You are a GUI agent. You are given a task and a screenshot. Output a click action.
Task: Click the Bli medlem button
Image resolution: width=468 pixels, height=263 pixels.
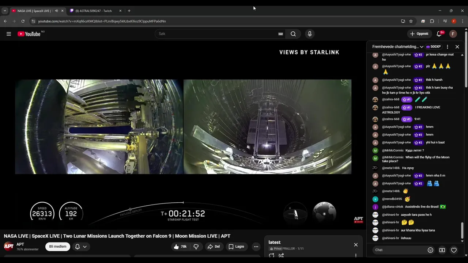[x=58, y=247]
